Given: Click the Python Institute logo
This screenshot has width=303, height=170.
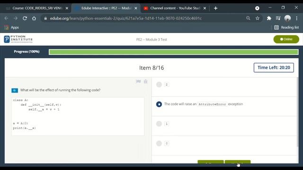Looking at the screenshot, I should click(18, 39).
